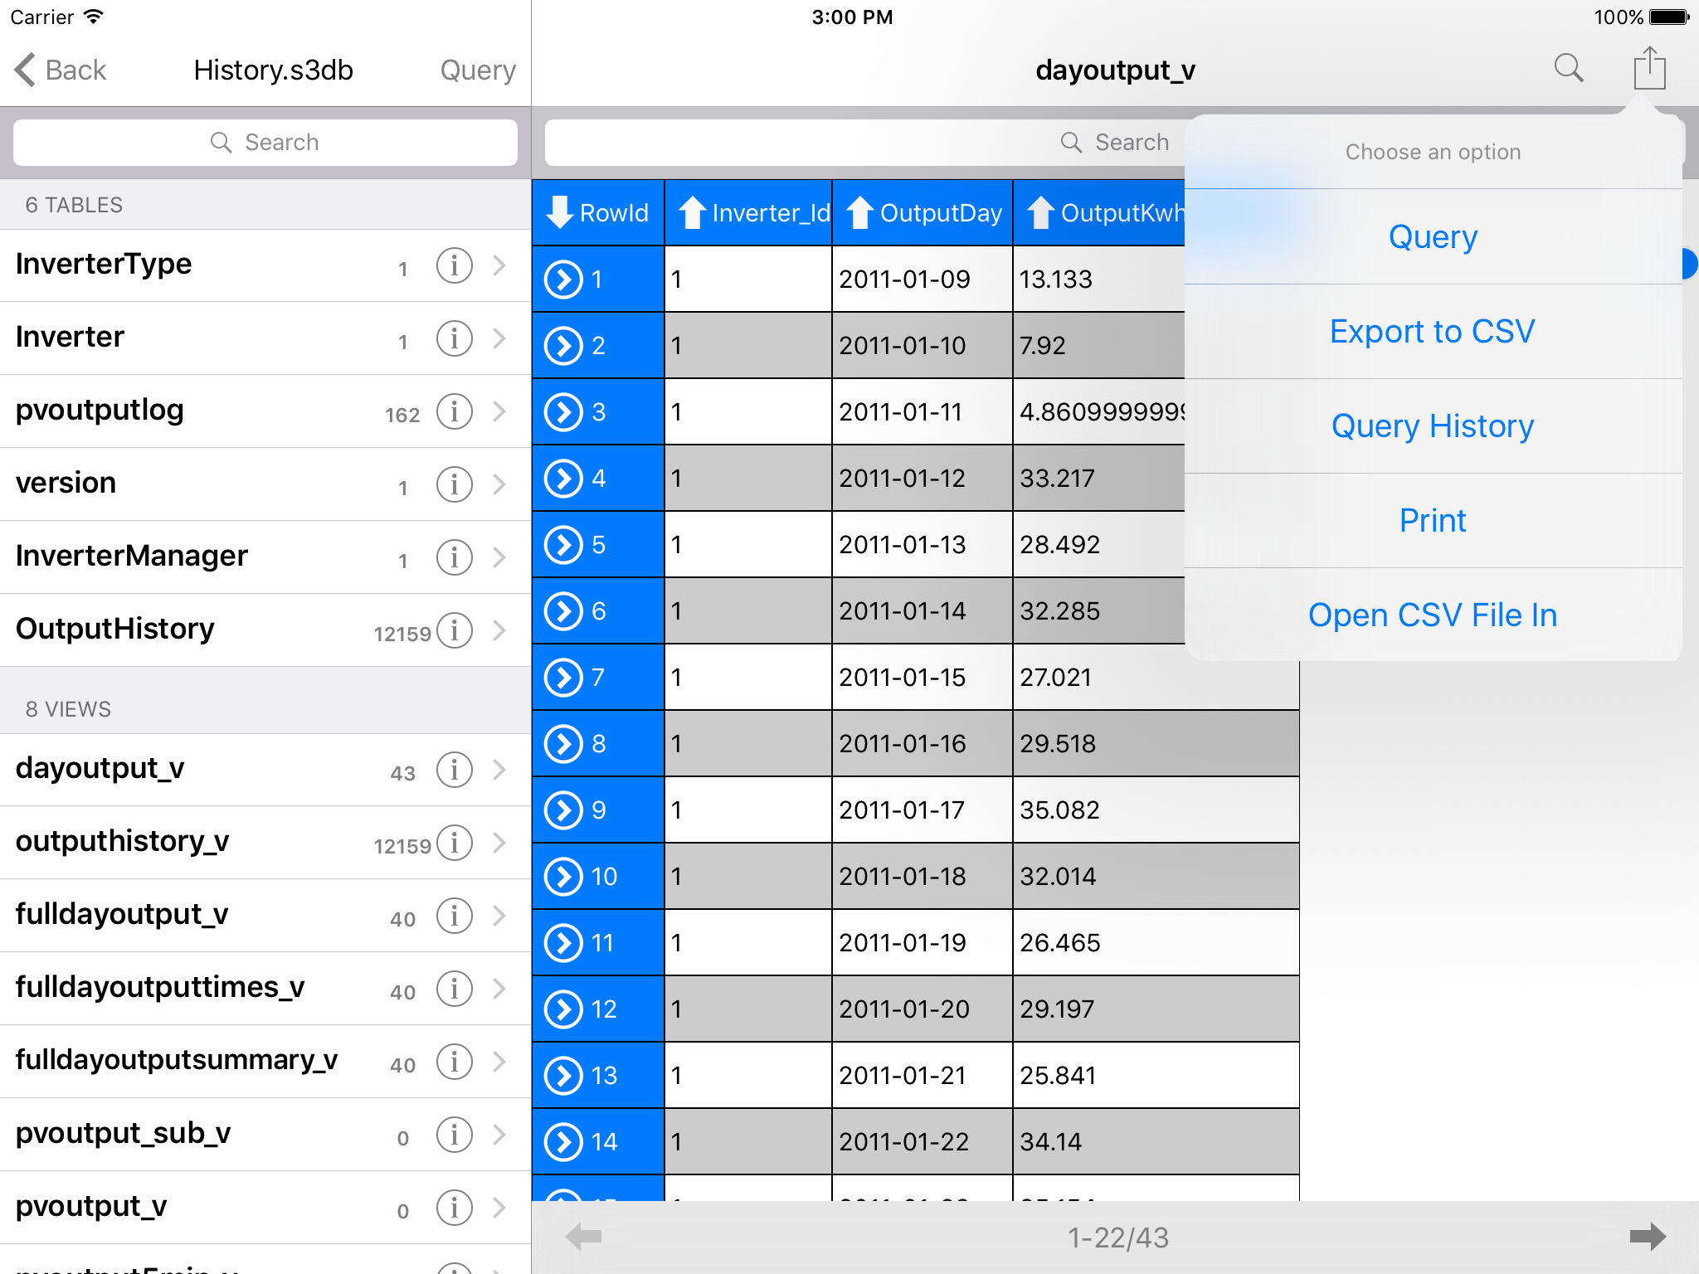Go to next page with right arrow
The image size is (1699, 1274).
click(x=1647, y=1237)
